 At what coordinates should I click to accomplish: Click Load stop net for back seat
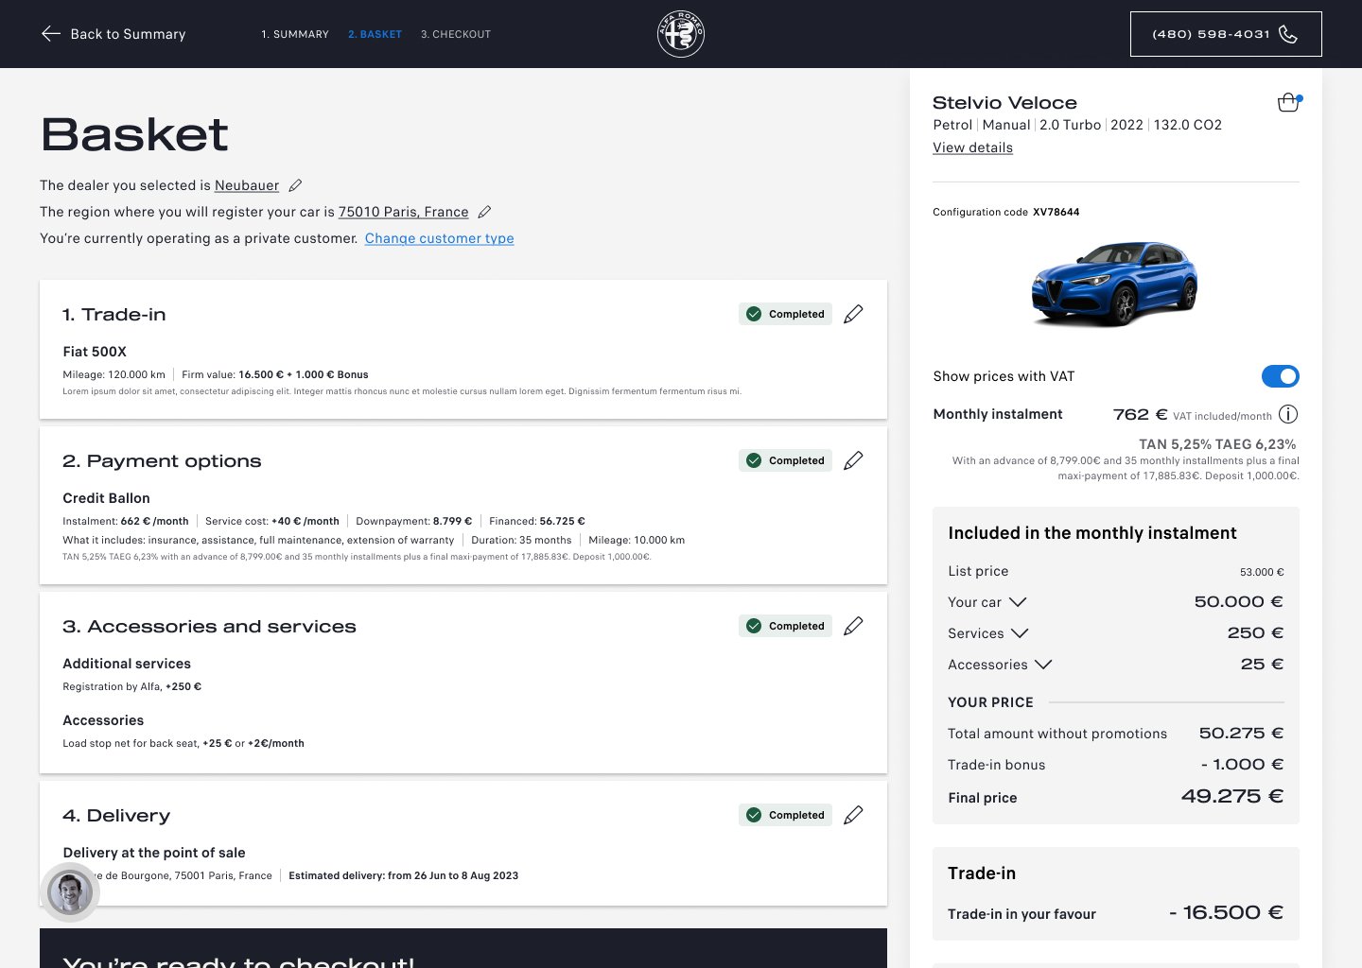click(x=131, y=743)
